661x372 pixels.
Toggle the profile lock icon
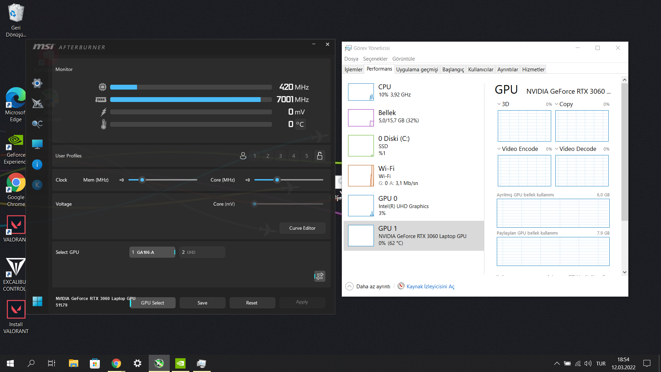(x=320, y=156)
